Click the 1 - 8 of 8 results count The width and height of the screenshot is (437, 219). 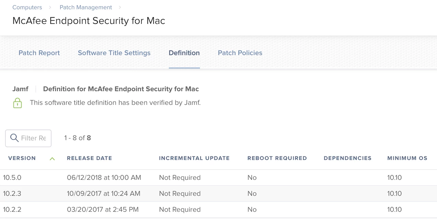(x=78, y=138)
